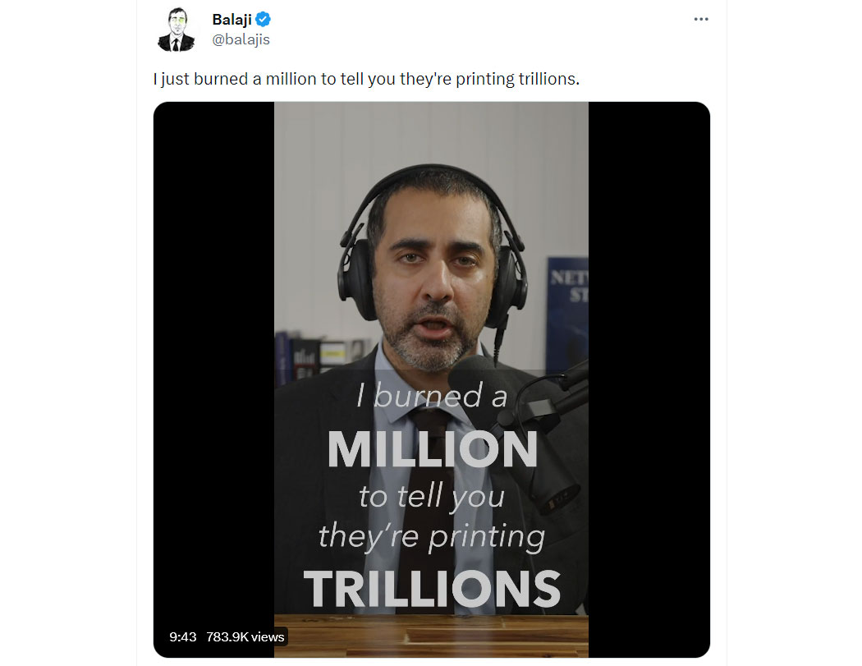Open Balaji's profile avatar picture
This screenshot has height=666, width=862.
point(177,30)
